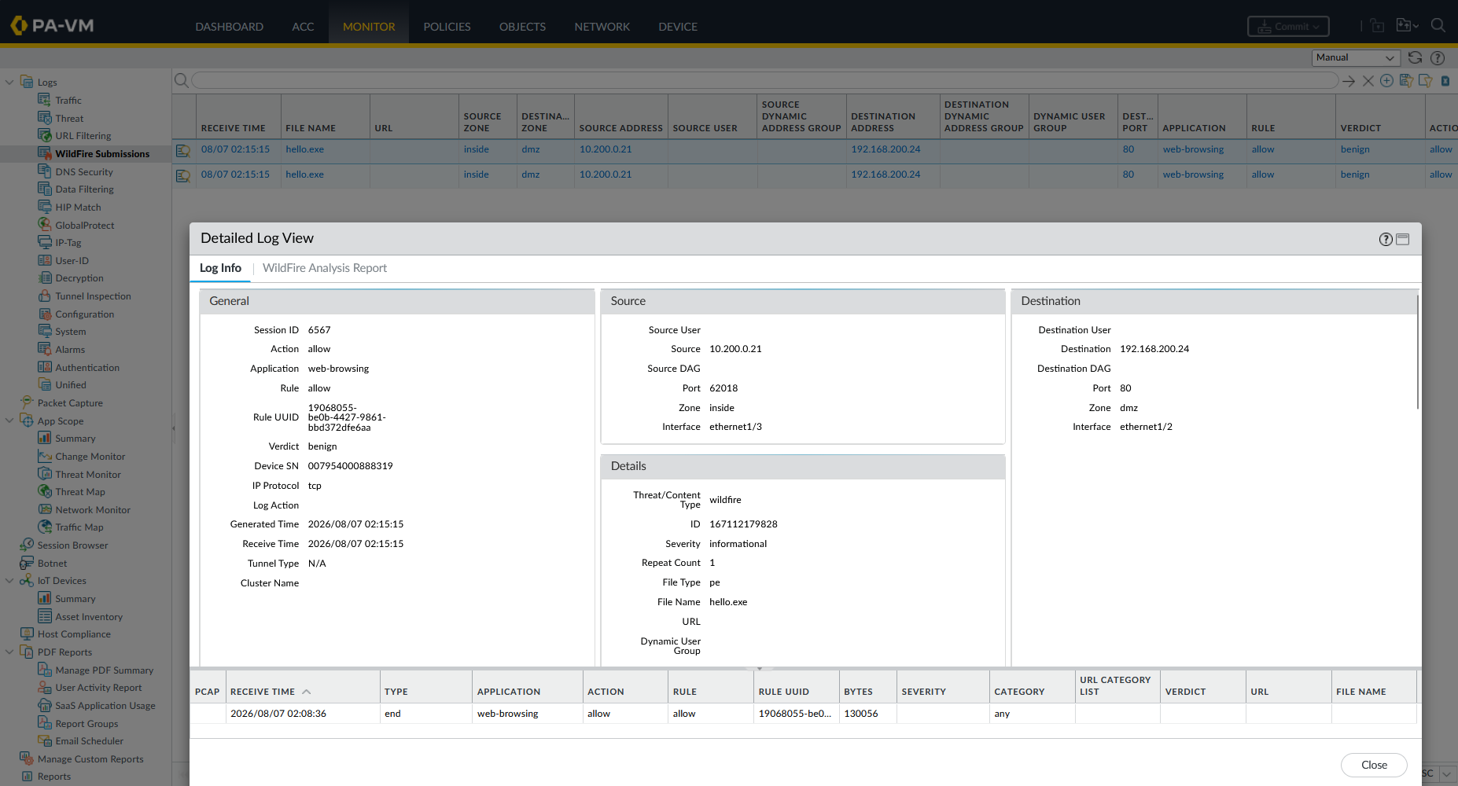Open Traffic Map under App Scope

(79, 527)
